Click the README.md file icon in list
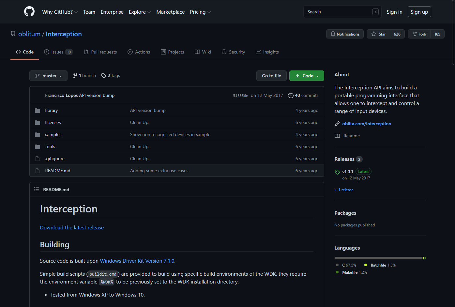 click(38, 171)
